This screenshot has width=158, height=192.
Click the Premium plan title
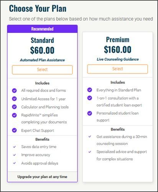[118, 39]
